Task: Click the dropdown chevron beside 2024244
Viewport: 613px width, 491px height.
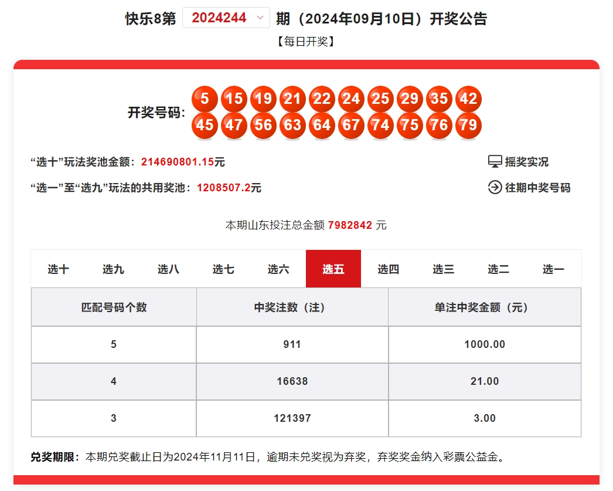Action: 260,18
